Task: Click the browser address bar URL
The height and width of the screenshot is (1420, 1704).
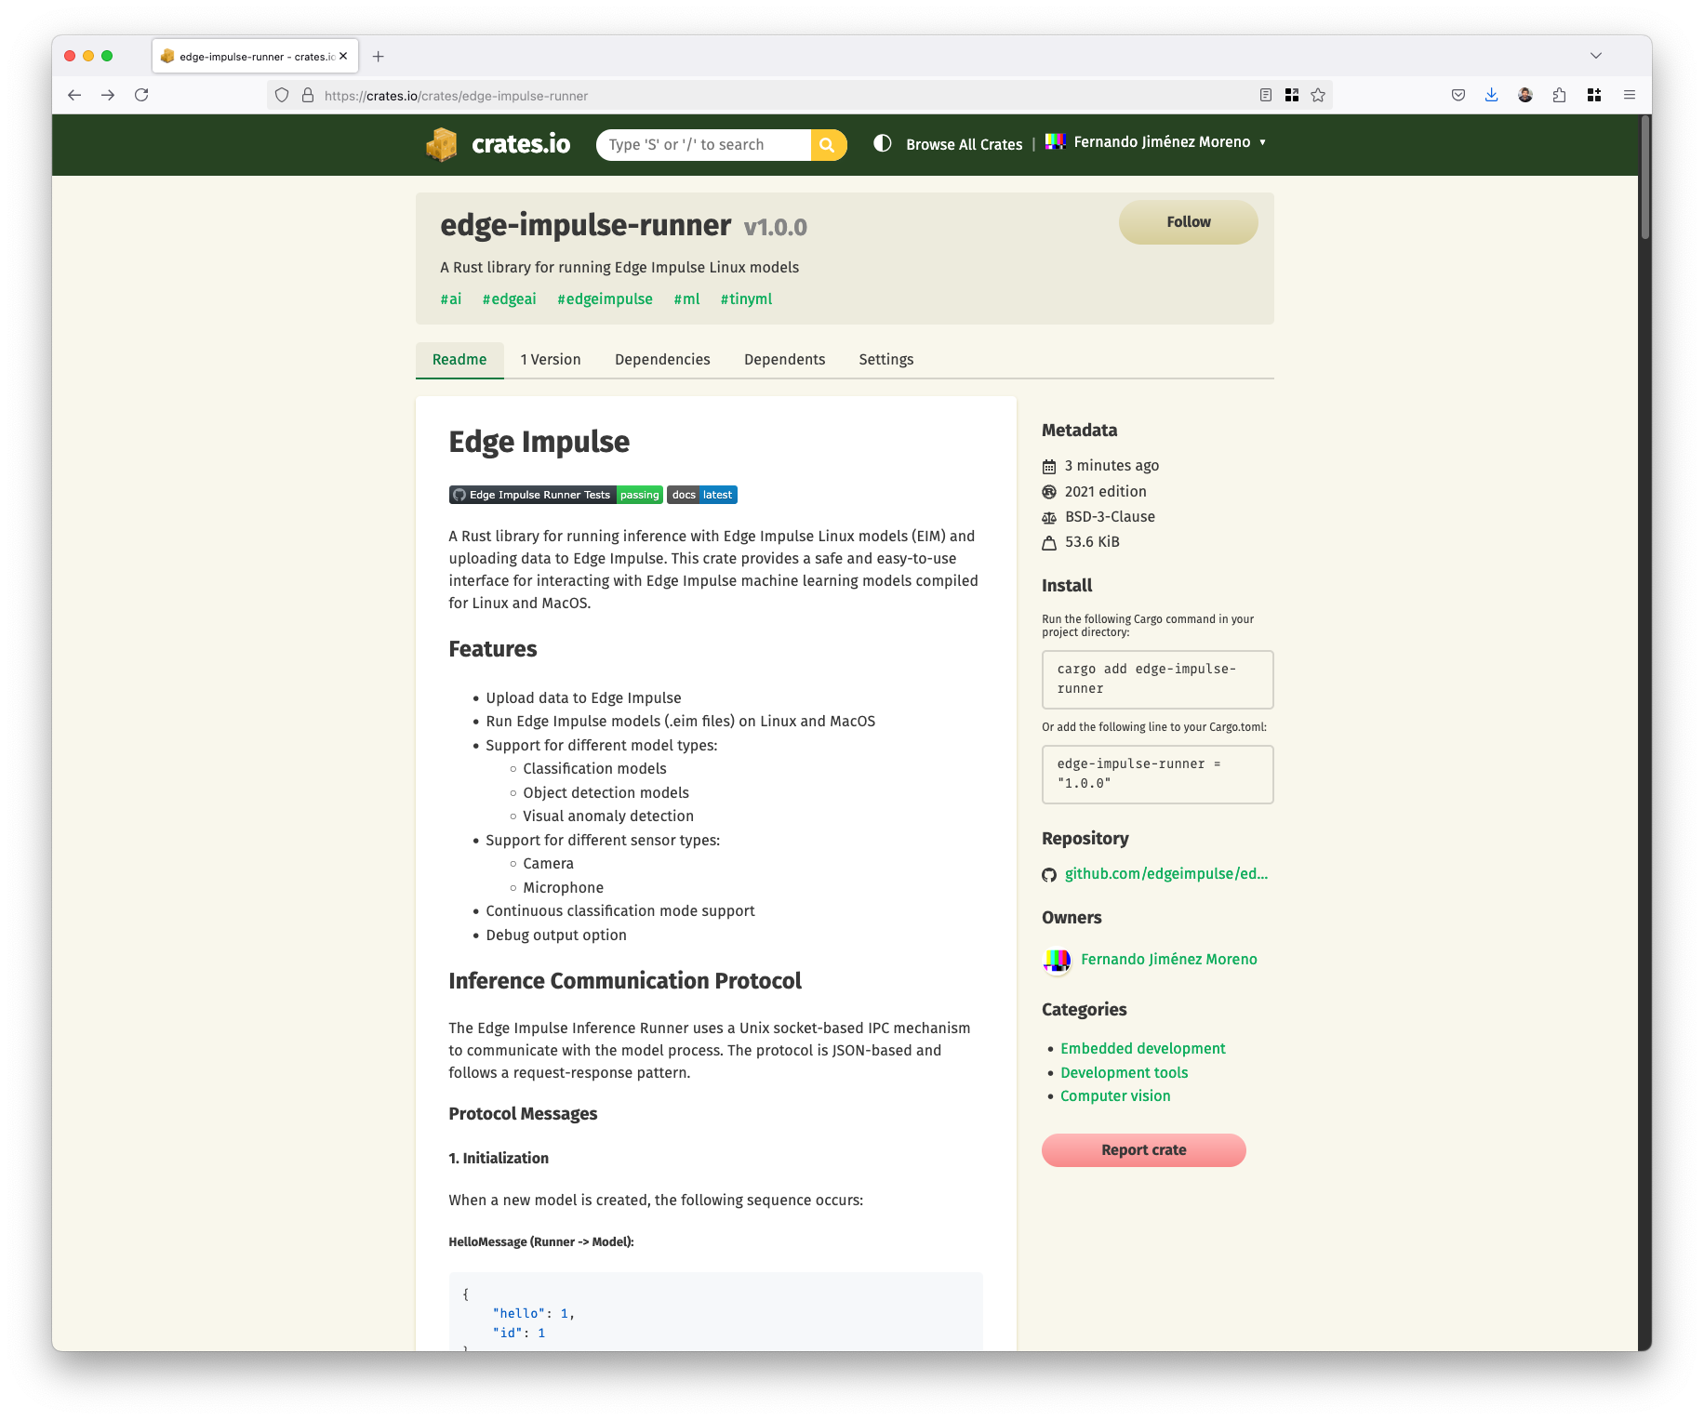Action: (457, 96)
